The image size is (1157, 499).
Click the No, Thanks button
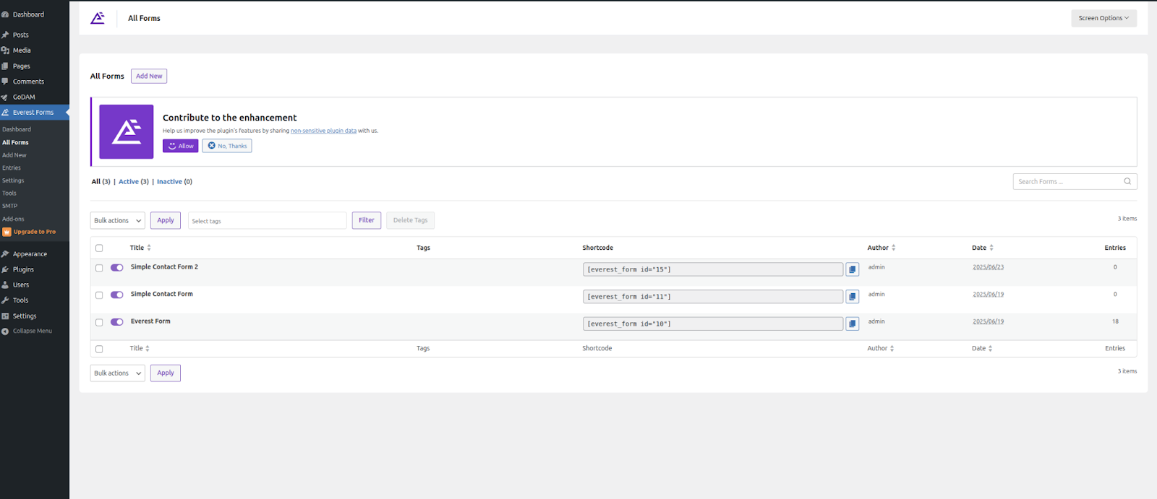pos(227,146)
